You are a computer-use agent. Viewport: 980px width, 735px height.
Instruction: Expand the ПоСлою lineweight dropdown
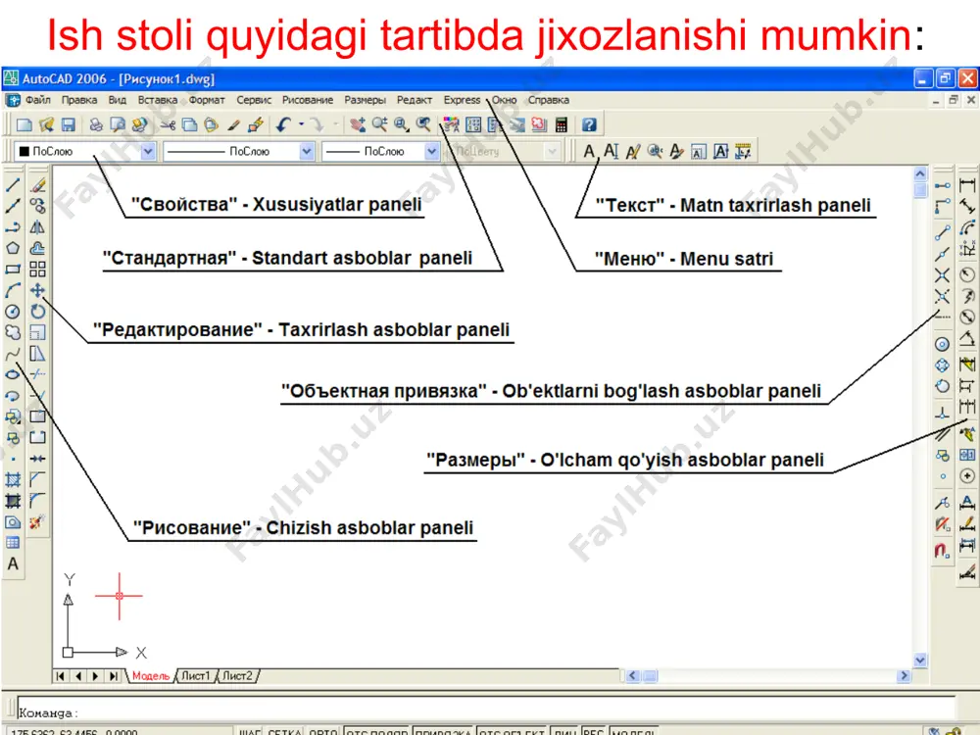point(431,151)
